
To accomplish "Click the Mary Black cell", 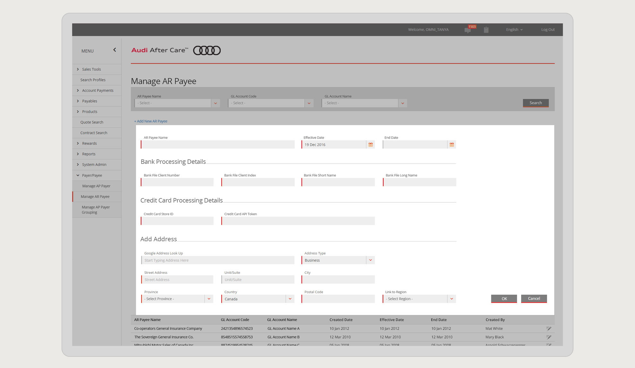I will click(495, 337).
